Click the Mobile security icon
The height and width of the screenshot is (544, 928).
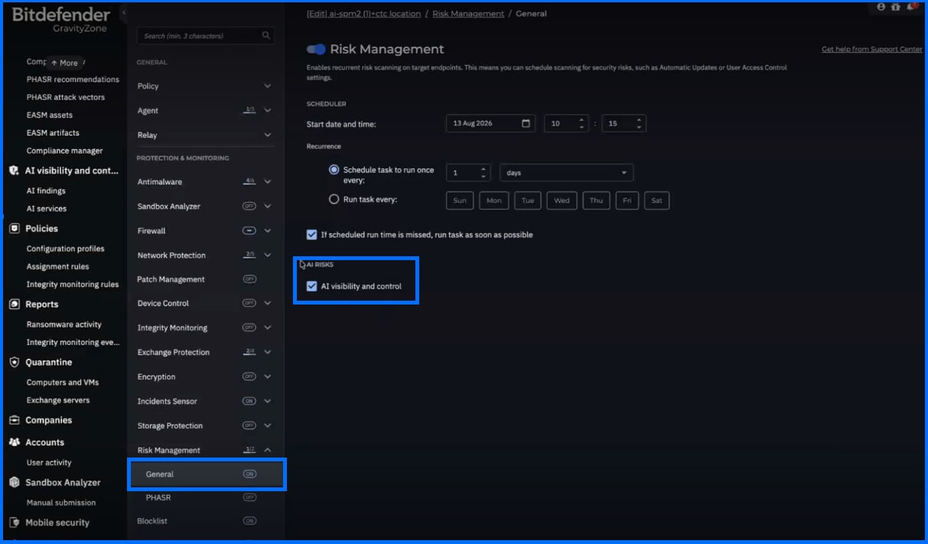point(14,523)
